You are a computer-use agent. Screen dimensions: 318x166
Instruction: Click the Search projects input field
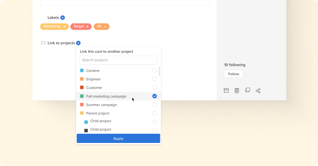click(x=118, y=60)
